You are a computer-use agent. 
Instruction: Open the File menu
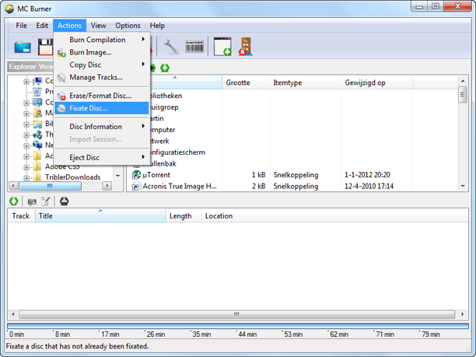pos(21,26)
